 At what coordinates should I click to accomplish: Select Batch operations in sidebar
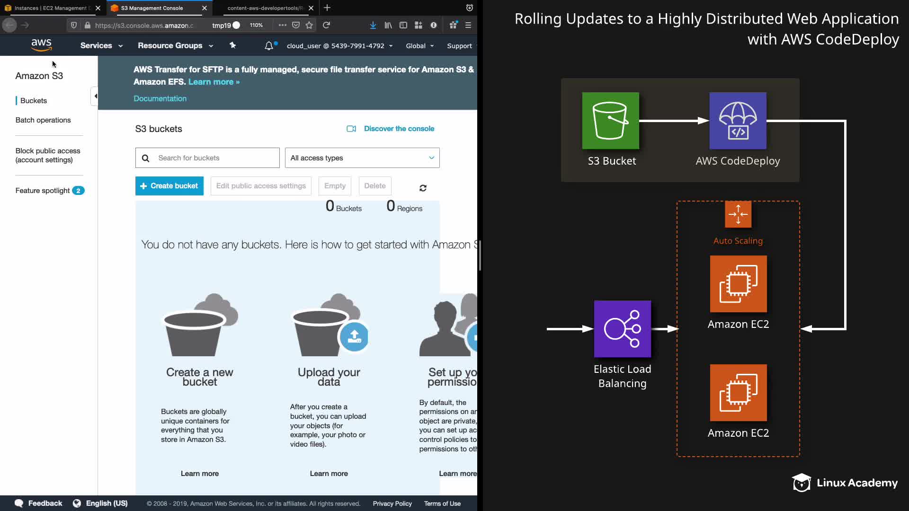(43, 120)
